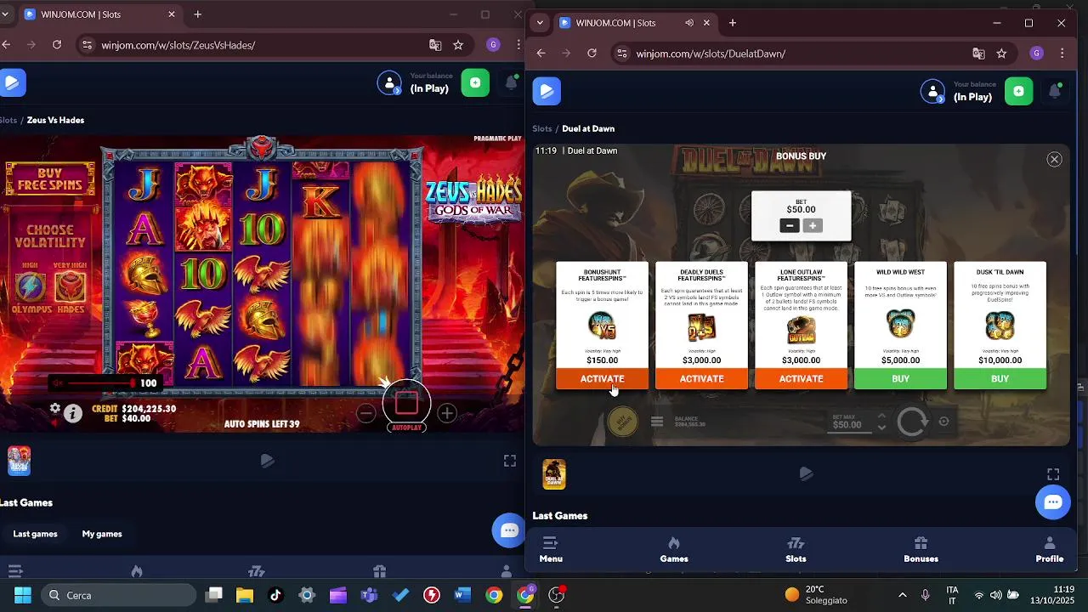Viewport: 1088px width, 612px height.
Task: Buy the Dusk 'Til Dawn bonus
Action: (x=1000, y=379)
